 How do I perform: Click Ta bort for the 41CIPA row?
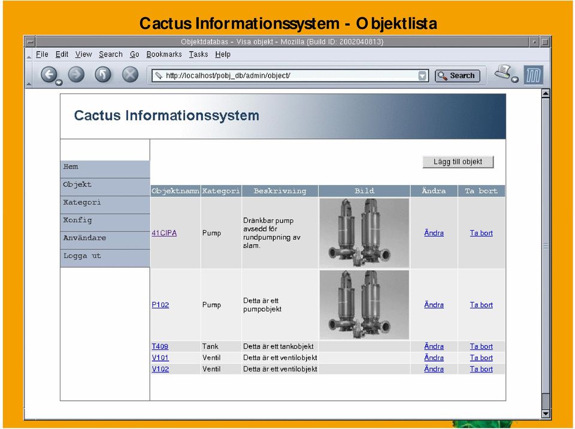[x=481, y=233]
